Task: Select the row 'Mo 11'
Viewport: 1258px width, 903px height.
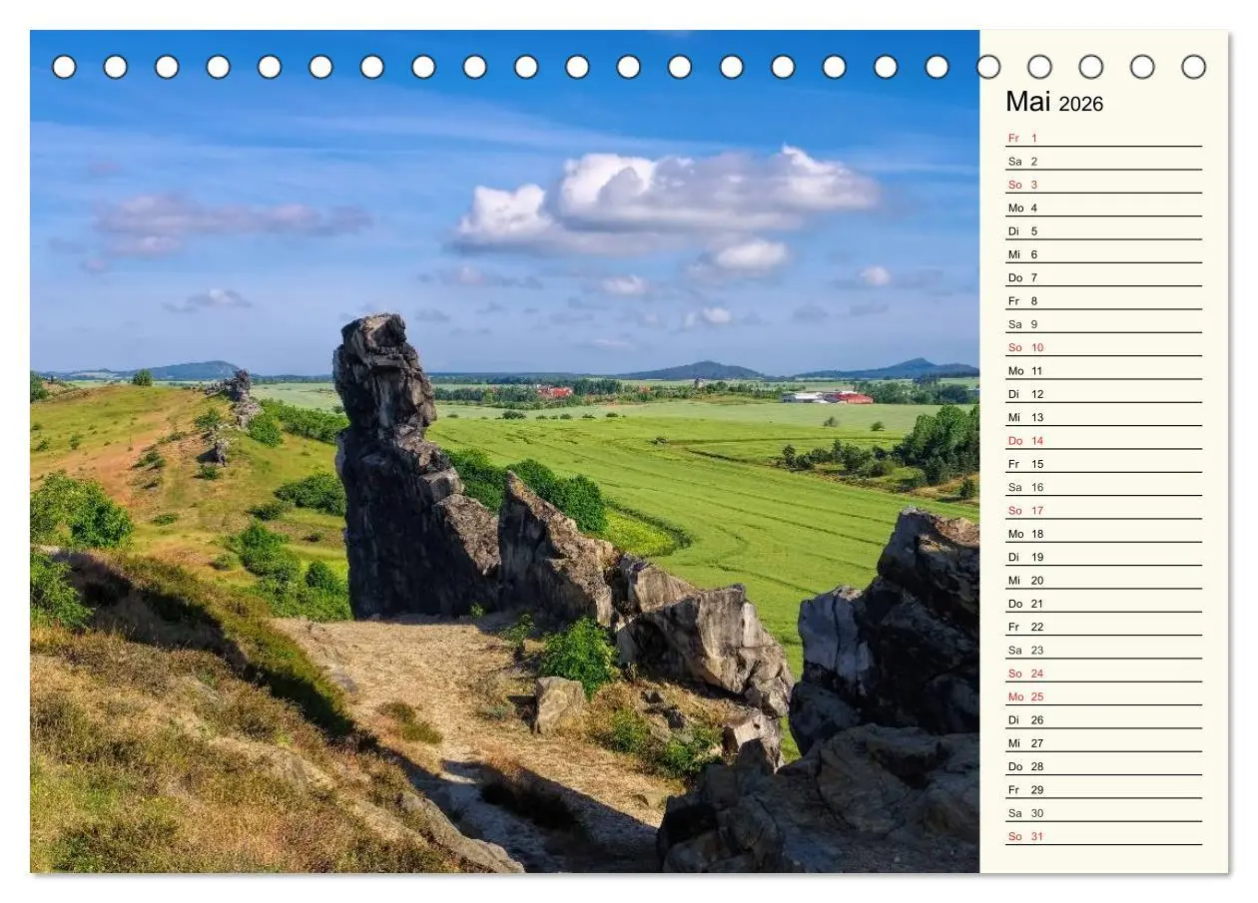Action: click(1104, 370)
